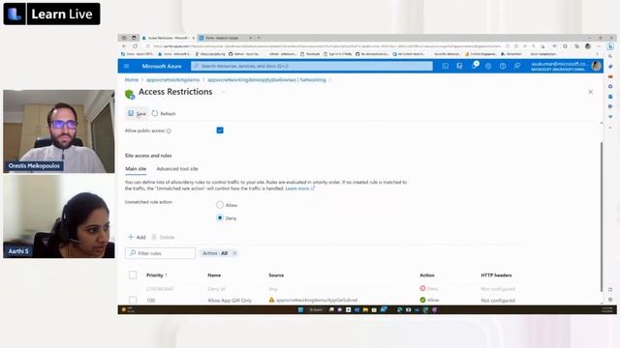Click the Windows taskbar Search box
The image size is (620, 348).
click(x=316, y=309)
